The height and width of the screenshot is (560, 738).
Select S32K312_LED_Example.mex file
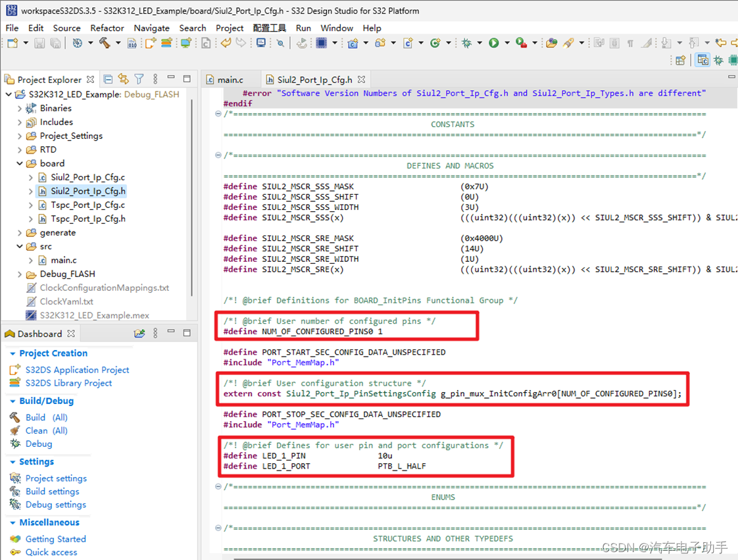[94, 316]
